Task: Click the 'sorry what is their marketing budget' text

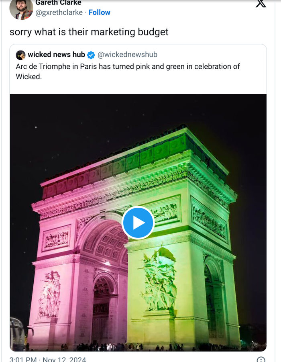Action: 89,32
